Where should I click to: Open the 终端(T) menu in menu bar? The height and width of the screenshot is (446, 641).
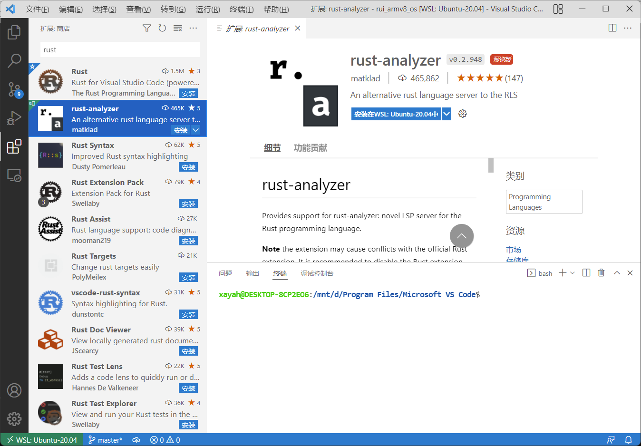click(x=242, y=9)
